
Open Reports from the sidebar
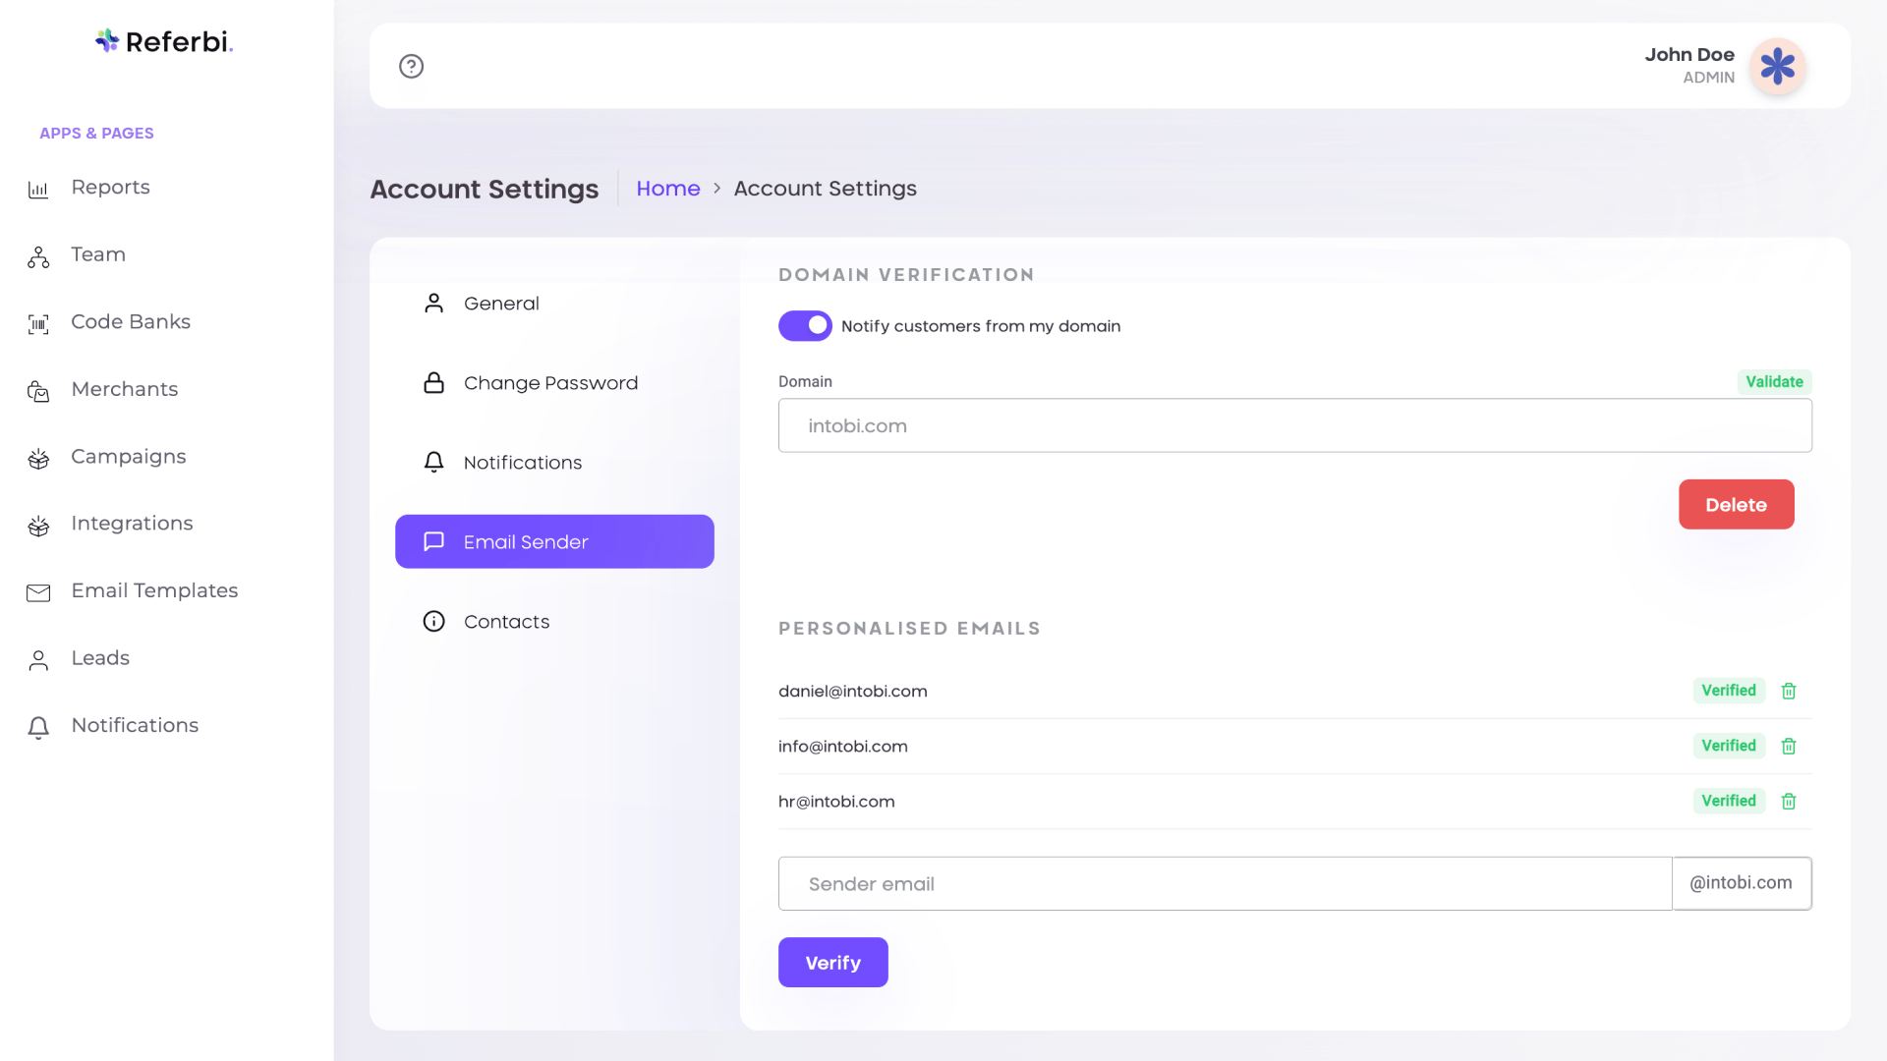click(x=110, y=187)
